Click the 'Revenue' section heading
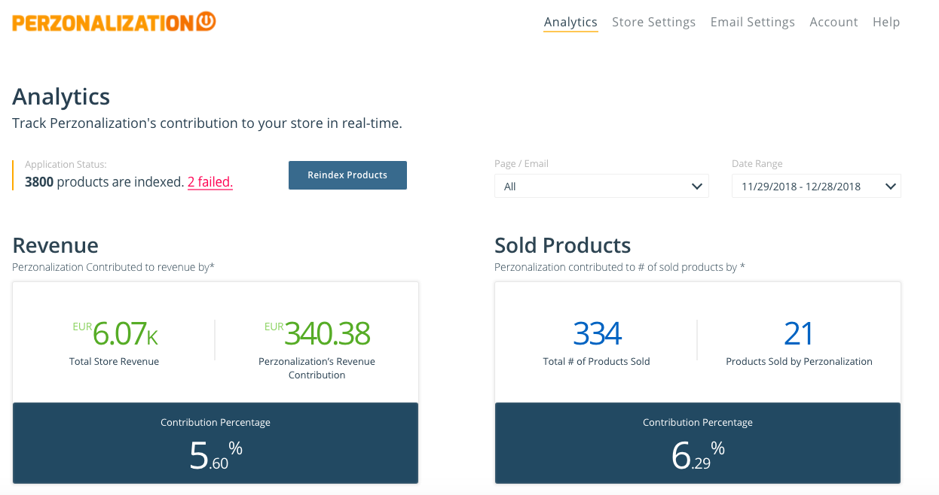This screenshot has width=939, height=495. pyautogui.click(x=56, y=245)
